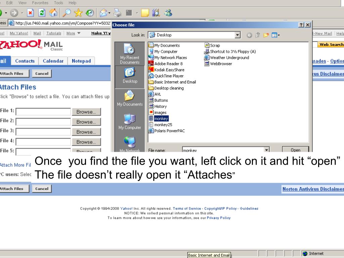Select the Scrap file
344x258 pixels.
click(212, 45)
